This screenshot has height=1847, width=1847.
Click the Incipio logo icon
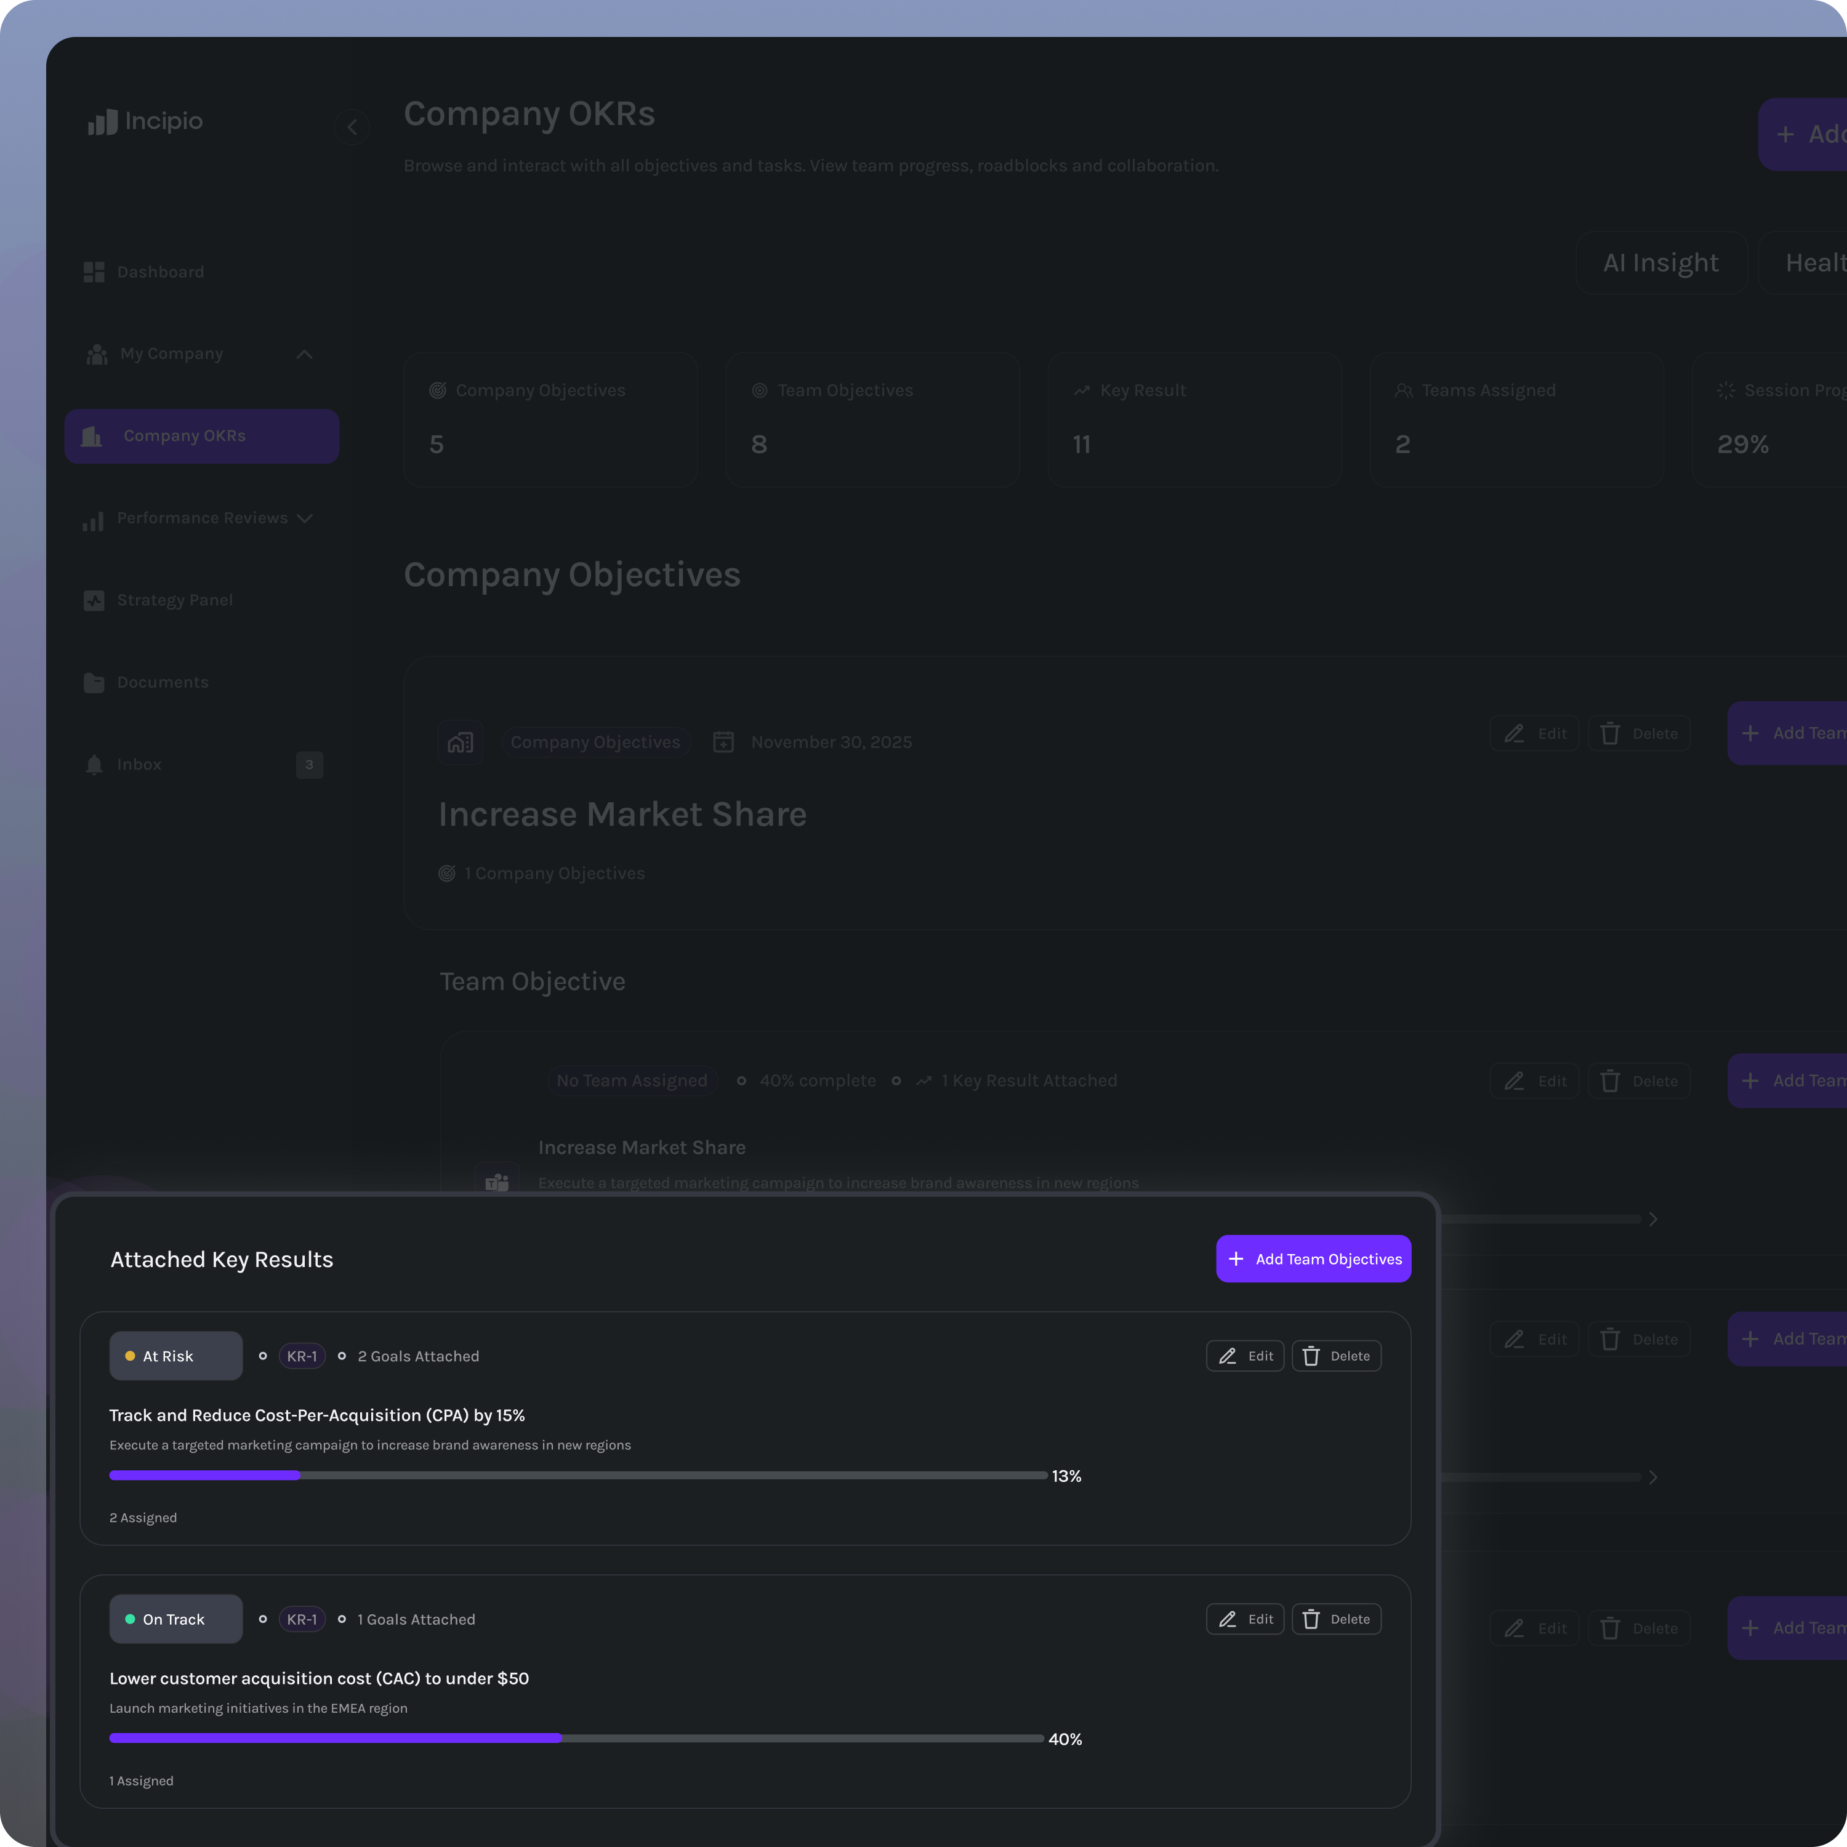tap(102, 121)
